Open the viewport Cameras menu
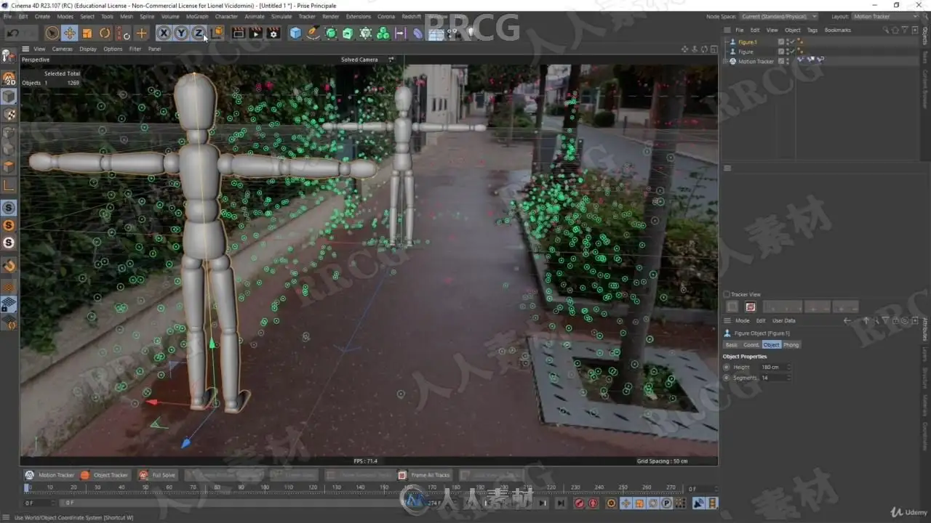 (x=62, y=49)
